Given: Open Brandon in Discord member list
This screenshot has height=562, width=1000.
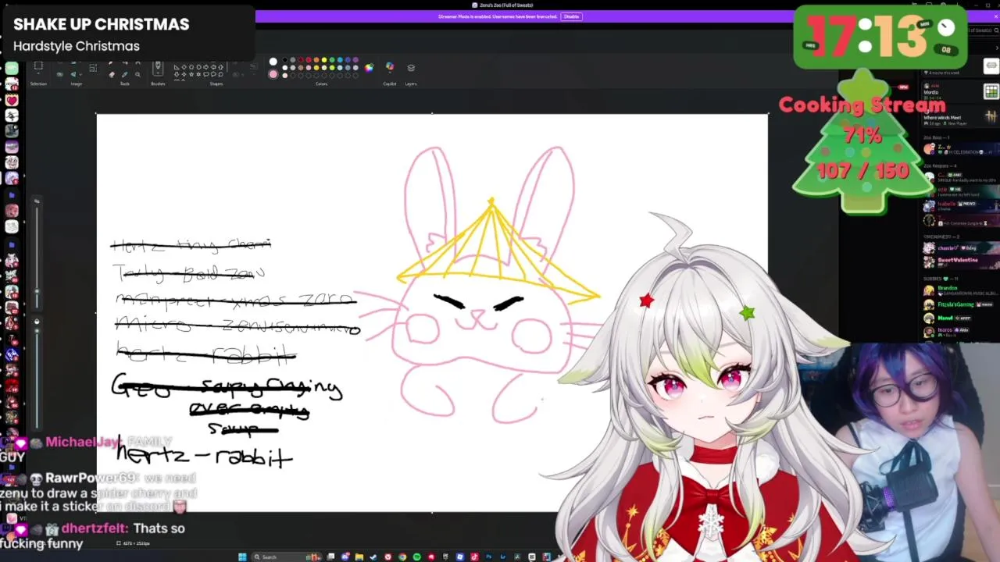Looking at the screenshot, I should (961, 290).
